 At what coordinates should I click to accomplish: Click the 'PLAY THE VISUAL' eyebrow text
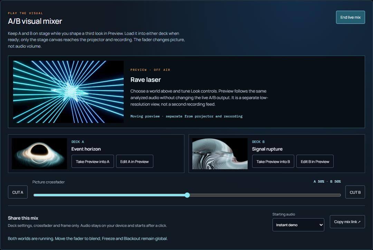(x=25, y=13)
